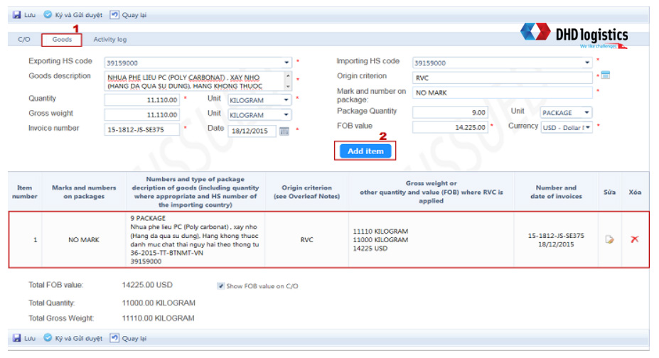Click the lookup icon next to Origin criterion
659x358 pixels.
(606, 75)
